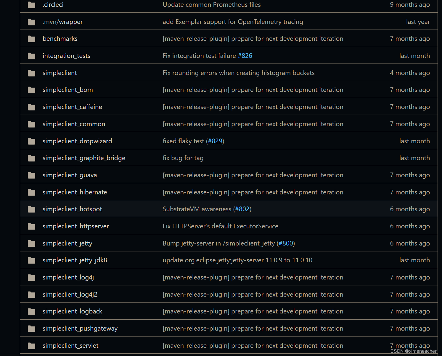Click the folder icon next to benchmarks
This screenshot has height=356, width=442.
[x=31, y=39]
